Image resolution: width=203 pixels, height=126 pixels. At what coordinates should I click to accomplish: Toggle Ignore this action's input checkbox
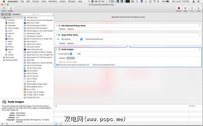tap(57, 62)
